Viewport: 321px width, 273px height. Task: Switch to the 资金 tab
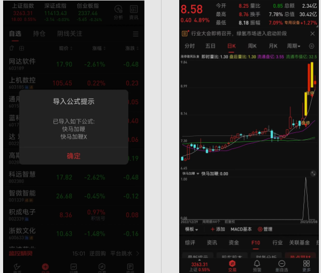click(234, 243)
